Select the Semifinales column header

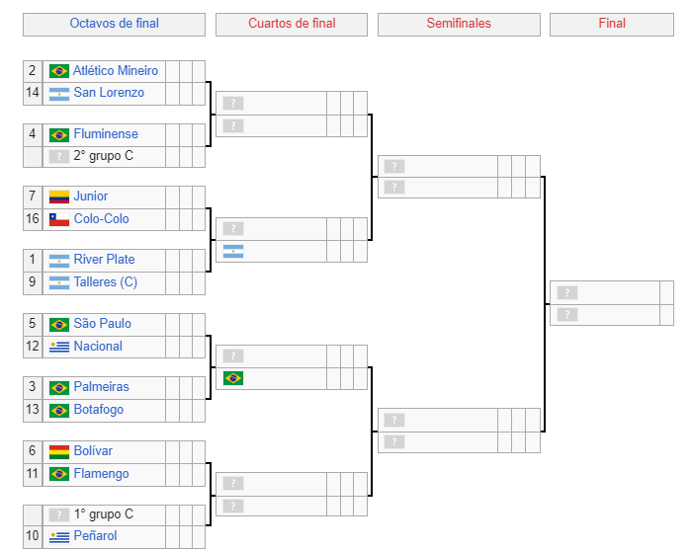[x=459, y=23]
